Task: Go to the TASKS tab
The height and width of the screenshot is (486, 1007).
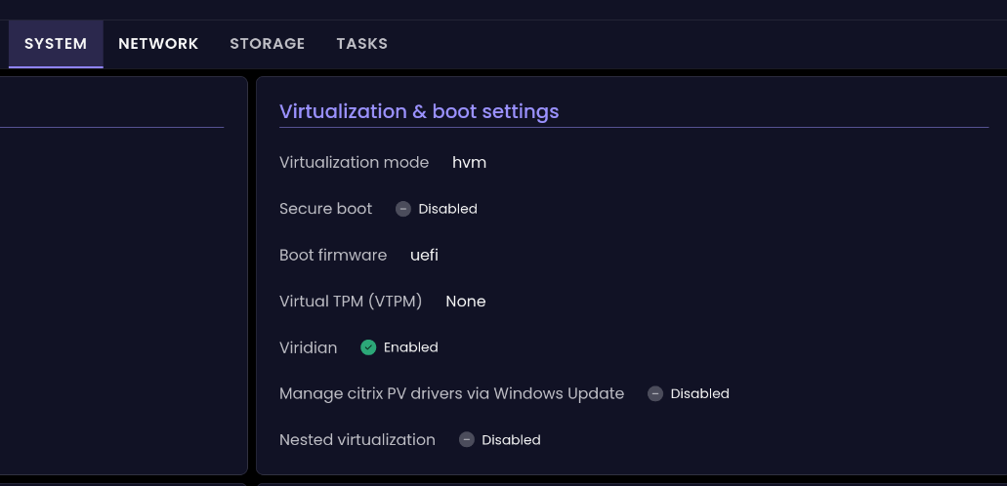Action: click(x=361, y=44)
